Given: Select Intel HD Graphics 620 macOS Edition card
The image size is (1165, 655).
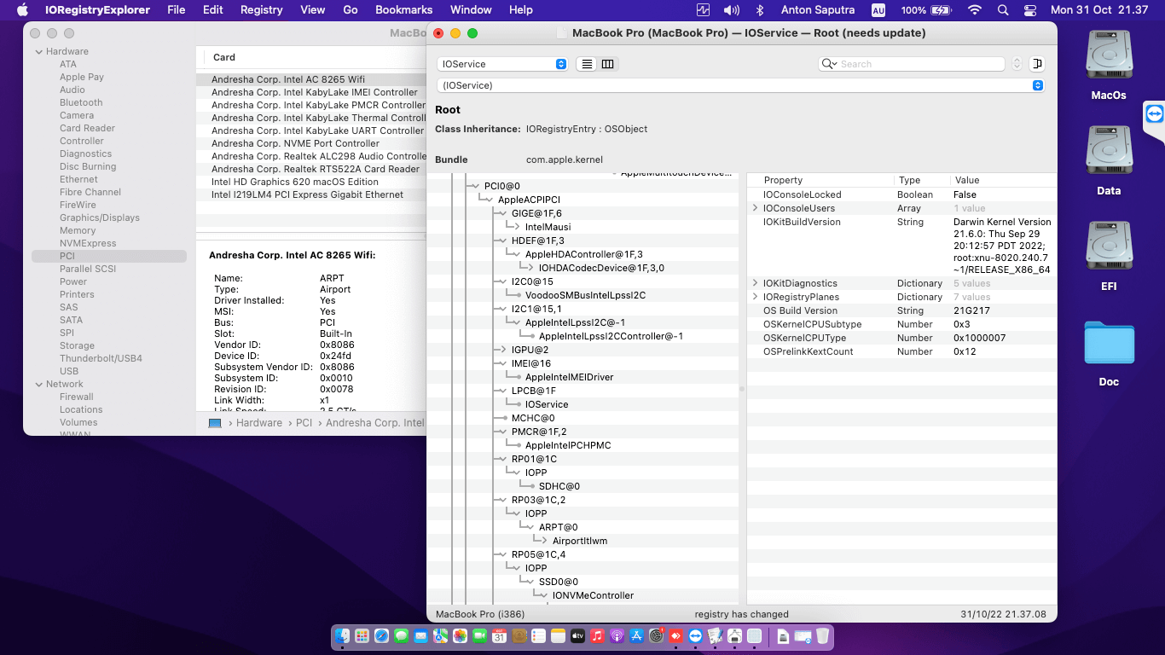Looking at the screenshot, I should click(295, 182).
